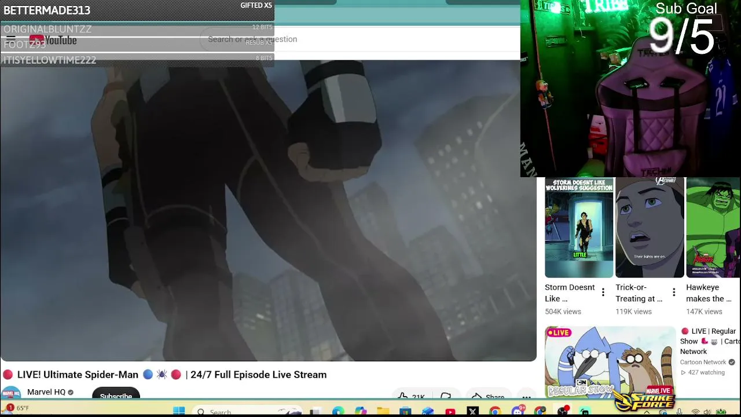Select the '504K views' count text

(563, 312)
